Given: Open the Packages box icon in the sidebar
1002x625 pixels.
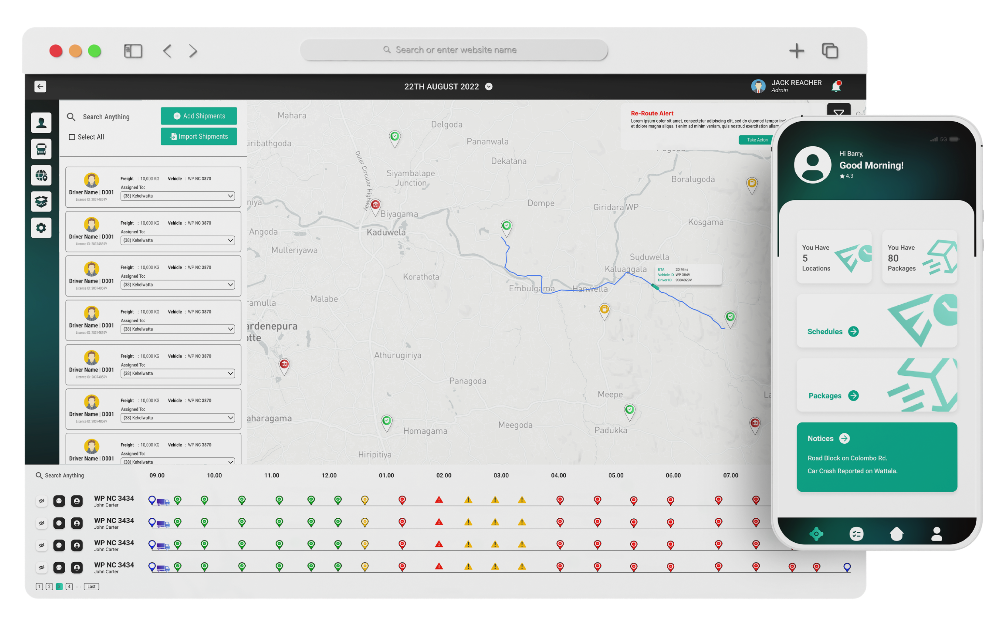Looking at the screenshot, I should (41, 202).
